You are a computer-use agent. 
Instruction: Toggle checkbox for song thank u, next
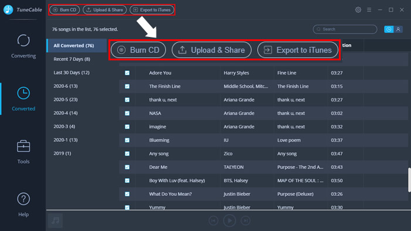(x=127, y=100)
